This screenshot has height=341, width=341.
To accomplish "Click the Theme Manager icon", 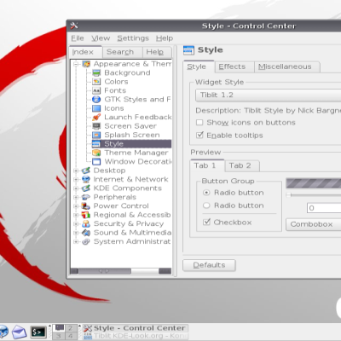I will (x=96, y=153).
